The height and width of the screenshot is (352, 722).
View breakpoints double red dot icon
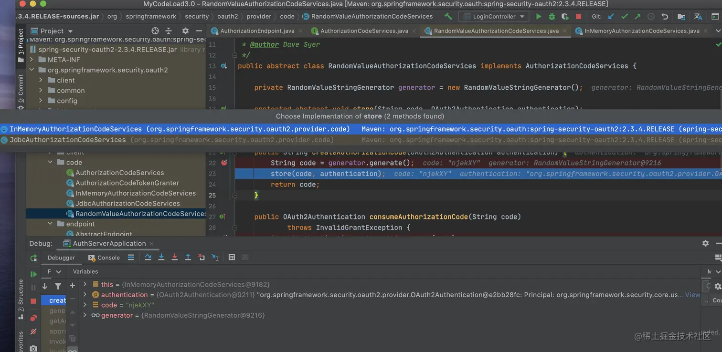coord(33,318)
